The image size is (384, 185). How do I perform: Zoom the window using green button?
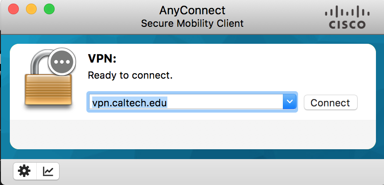tap(48, 8)
